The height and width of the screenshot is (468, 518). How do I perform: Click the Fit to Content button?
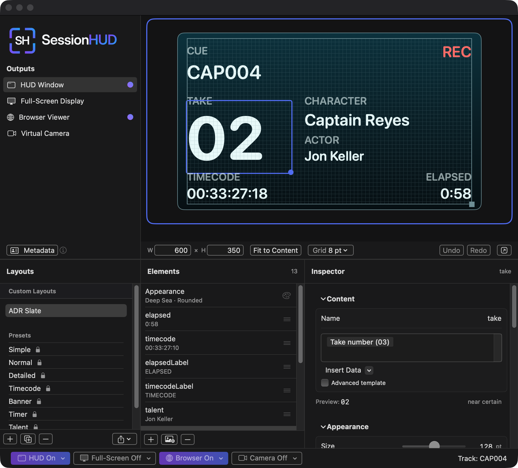coord(275,250)
